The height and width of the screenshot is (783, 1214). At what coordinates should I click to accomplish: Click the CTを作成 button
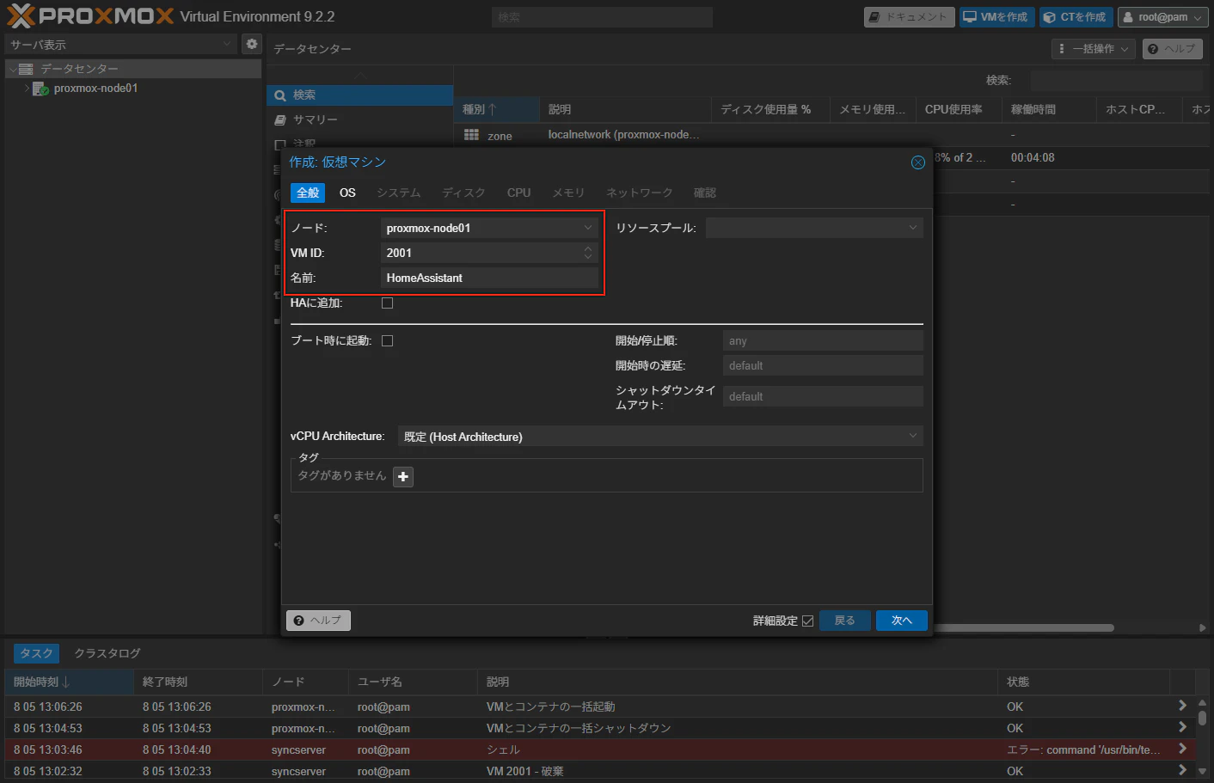tap(1076, 17)
